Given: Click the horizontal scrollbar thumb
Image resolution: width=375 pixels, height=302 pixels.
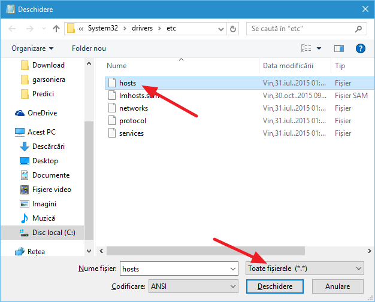Looking at the screenshot, I should (205, 251).
